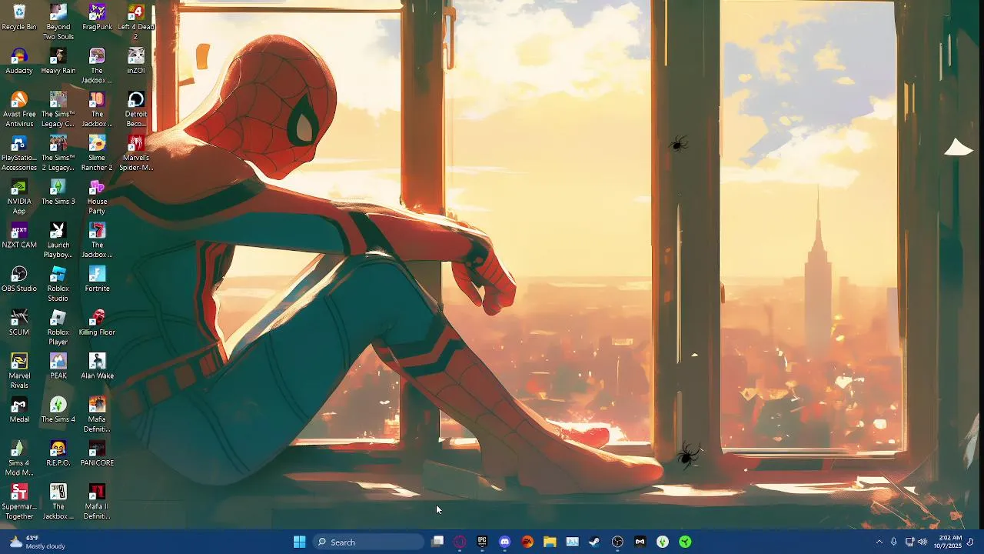984x554 pixels.
Task: Open the Audacity desktop icon
Action: (x=19, y=61)
